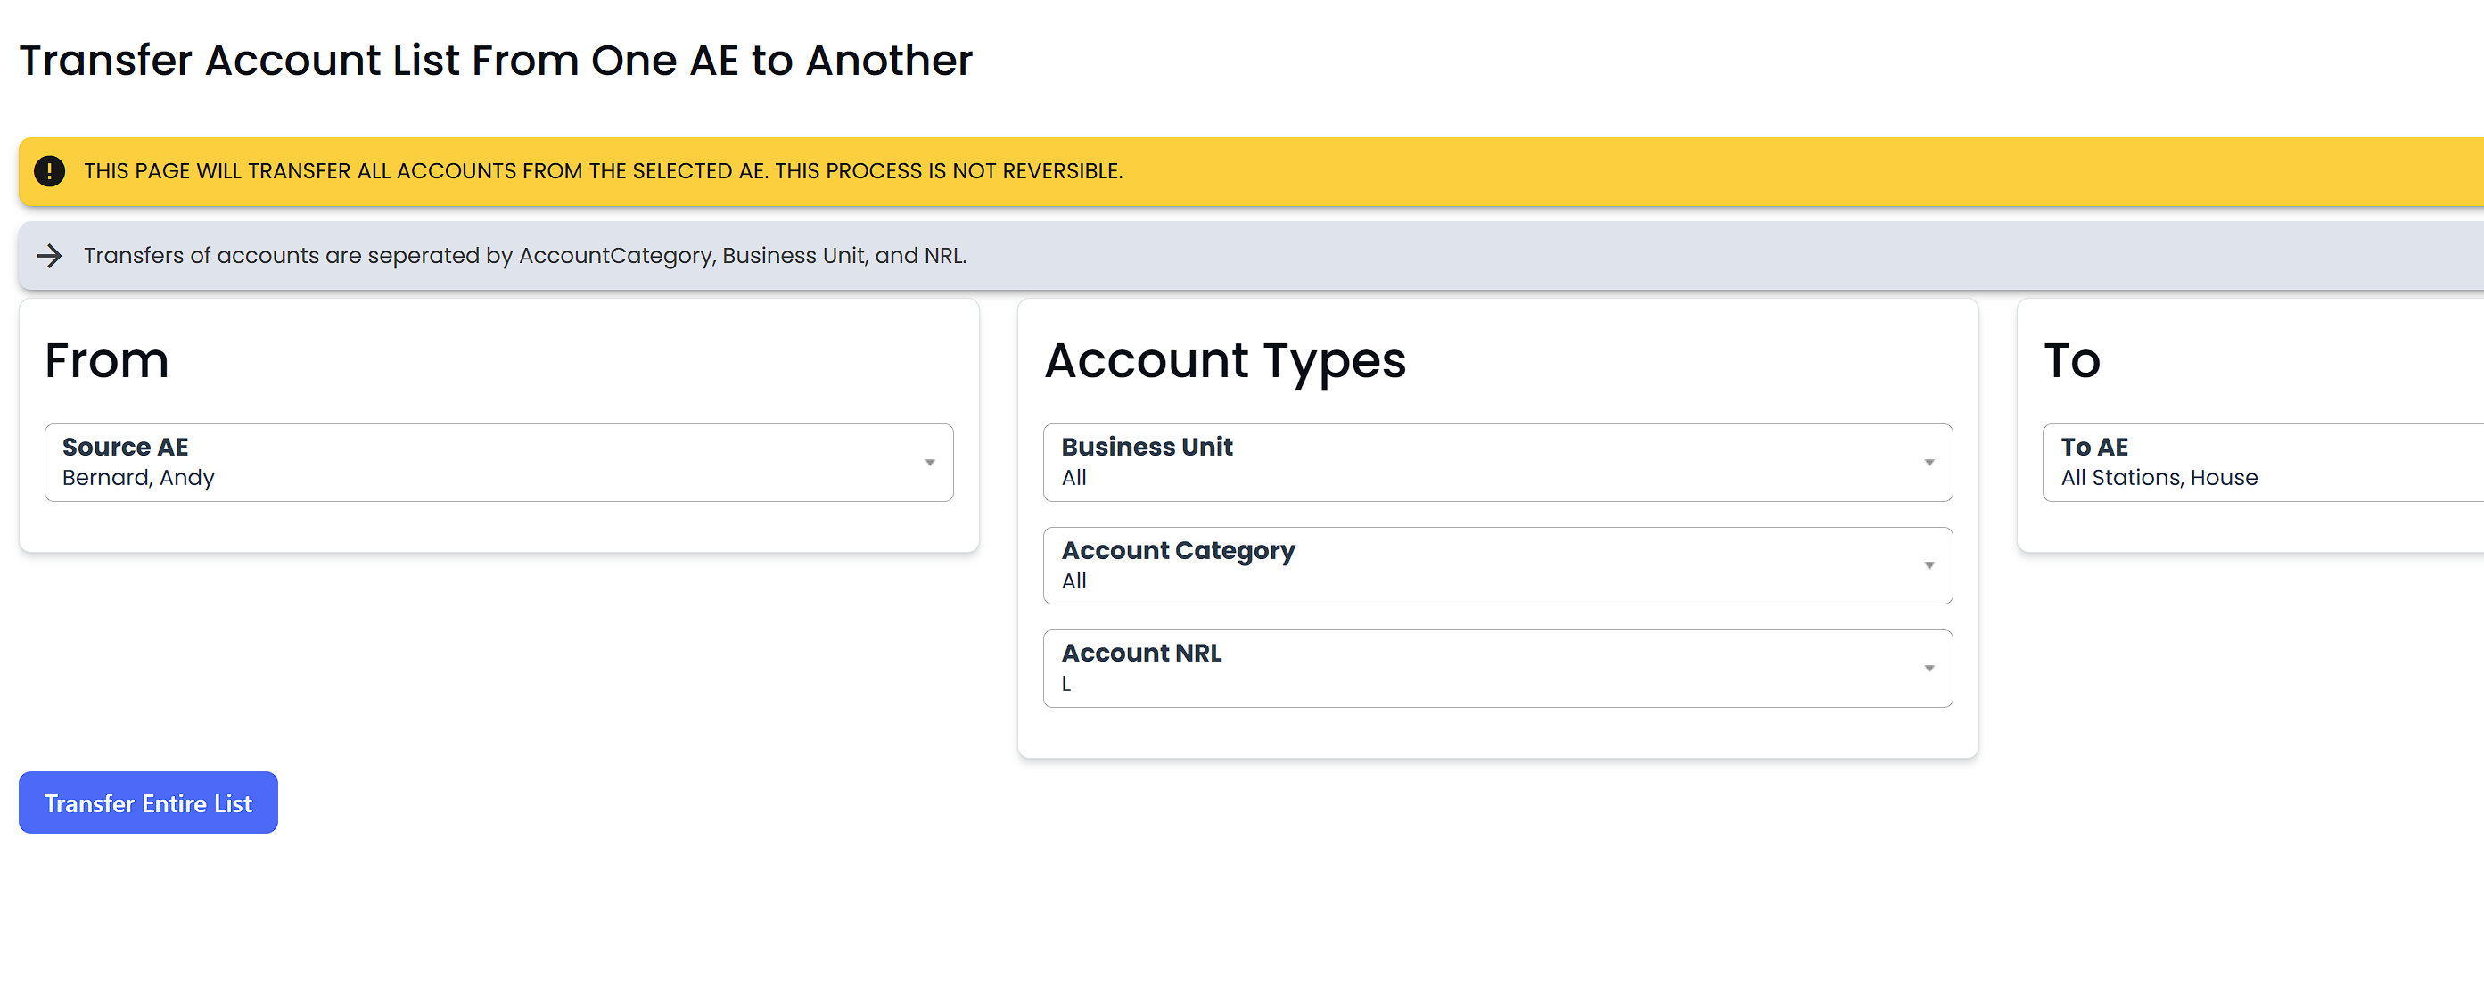The width and height of the screenshot is (2484, 995).
Task: Click the right arrow icon in info banner
Action: [49, 256]
